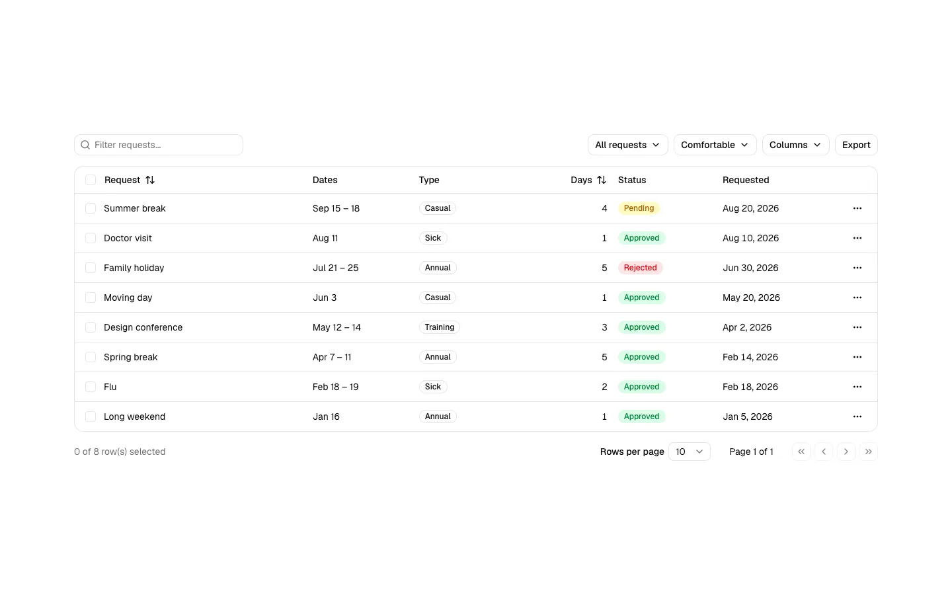Go to the first page

[x=801, y=452]
